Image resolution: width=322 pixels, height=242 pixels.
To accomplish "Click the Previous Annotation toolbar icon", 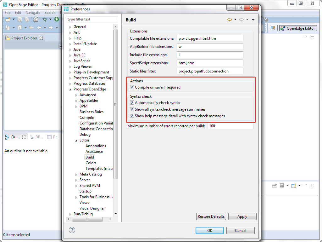I will pos(19,28).
